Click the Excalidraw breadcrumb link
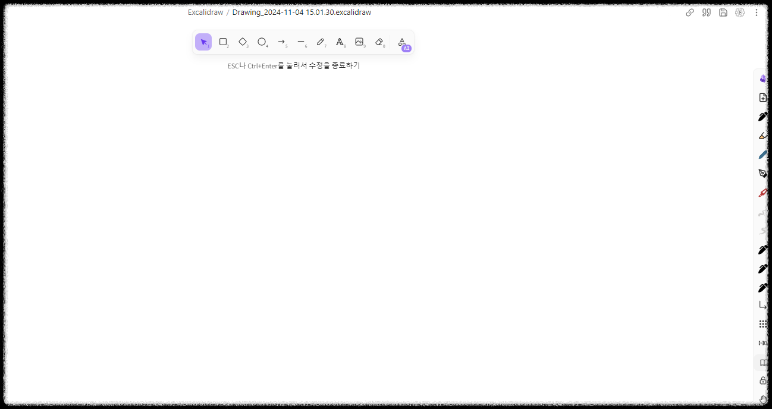Screen dimensions: 772x409 (x=205, y=12)
